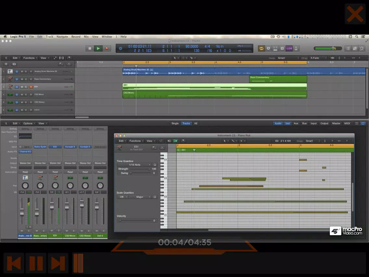Open the Mix menu

(x=86, y=37)
